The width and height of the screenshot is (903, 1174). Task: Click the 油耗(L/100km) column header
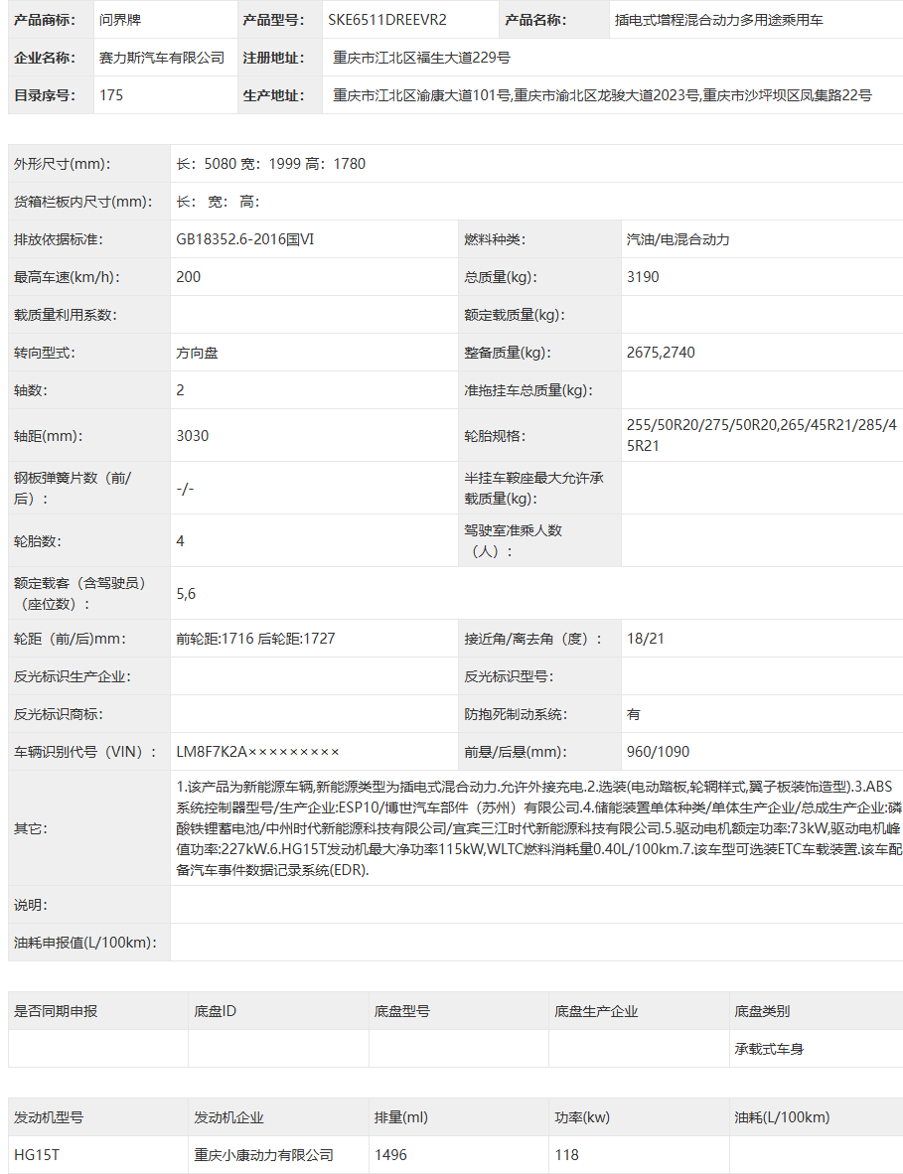coord(783,1117)
